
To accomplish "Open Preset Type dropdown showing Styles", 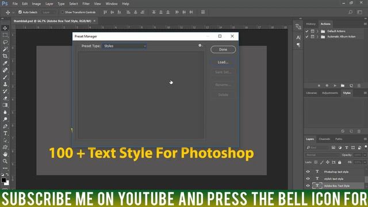I will pyautogui.click(x=124, y=46).
